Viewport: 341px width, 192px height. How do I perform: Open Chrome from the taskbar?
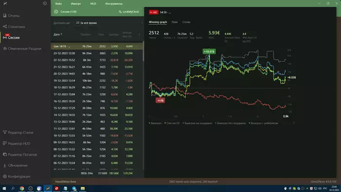tap(22, 189)
